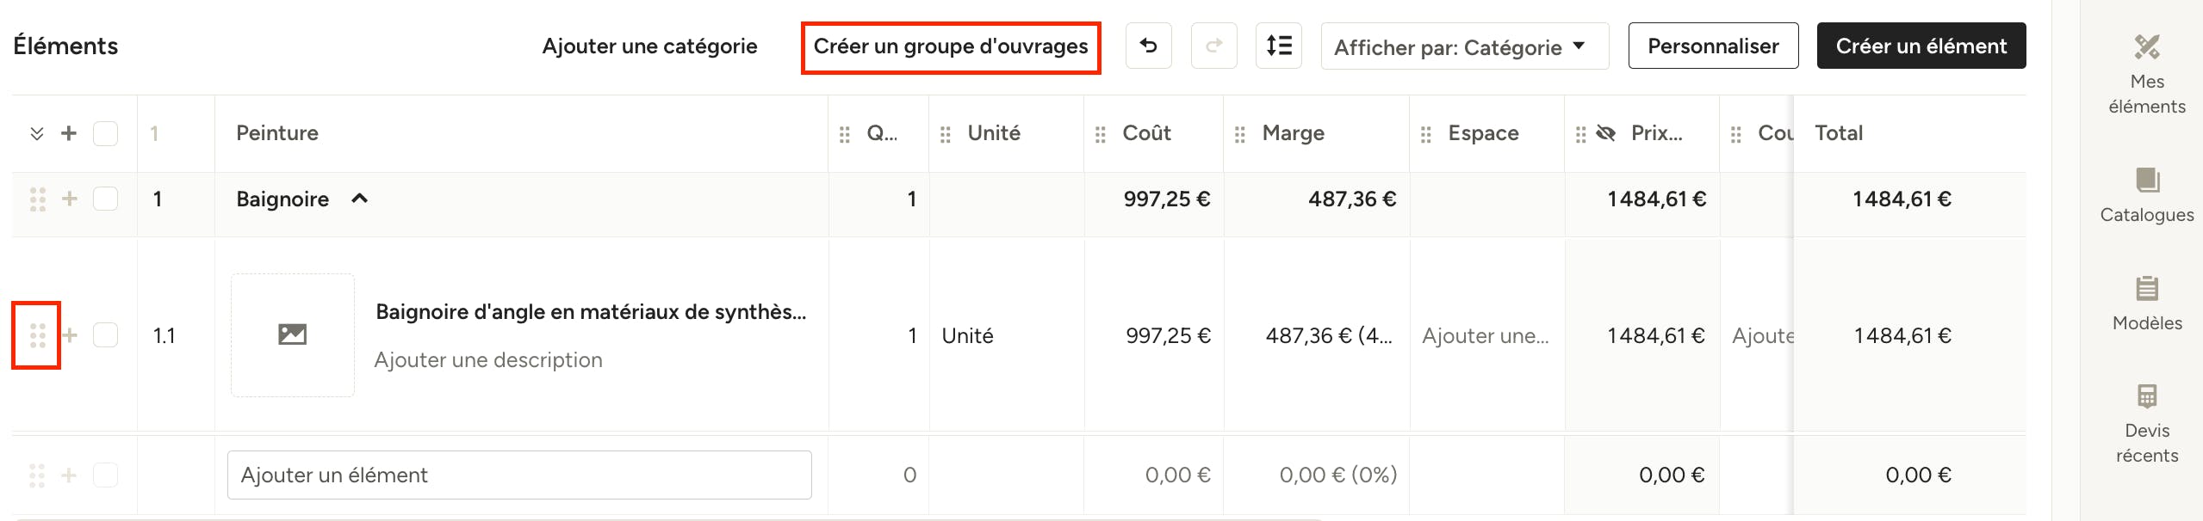Click the undo arrow icon
The image size is (2203, 521).
point(1148,46)
